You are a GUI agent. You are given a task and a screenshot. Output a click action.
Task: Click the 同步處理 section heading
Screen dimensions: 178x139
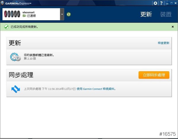click(x=21, y=75)
